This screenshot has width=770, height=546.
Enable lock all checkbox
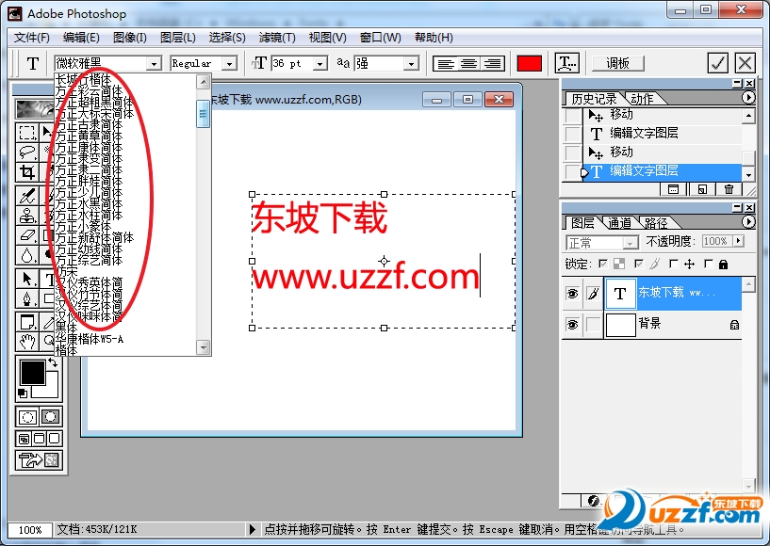pos(708,265)
